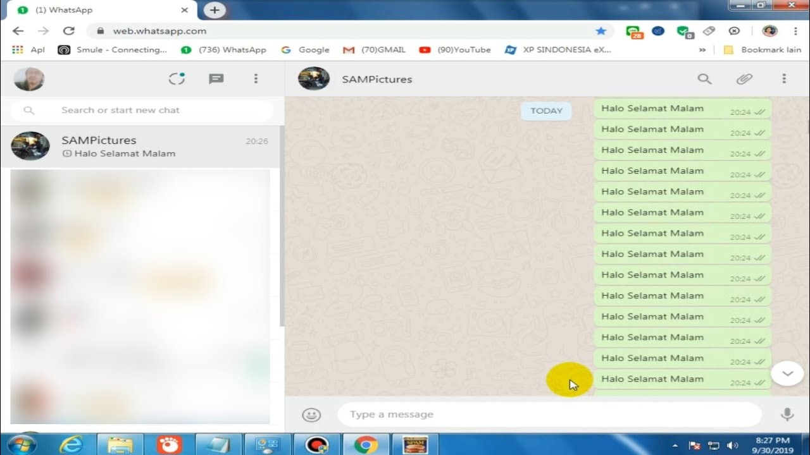Screen dimensions: 810x455
Task: Toggle the bookmark star for this page
Action: 601,31
